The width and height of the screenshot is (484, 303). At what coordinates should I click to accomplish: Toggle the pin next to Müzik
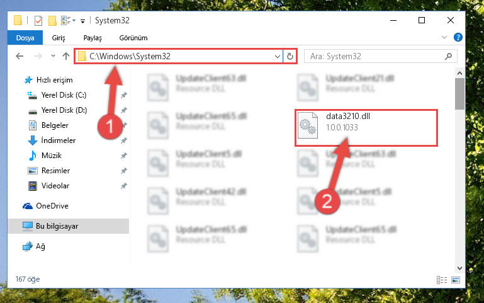pos(124,156)
